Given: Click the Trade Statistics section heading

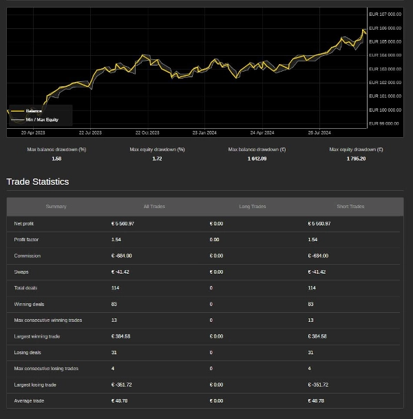Looking at the screenshot, I should tap(38, 182).
